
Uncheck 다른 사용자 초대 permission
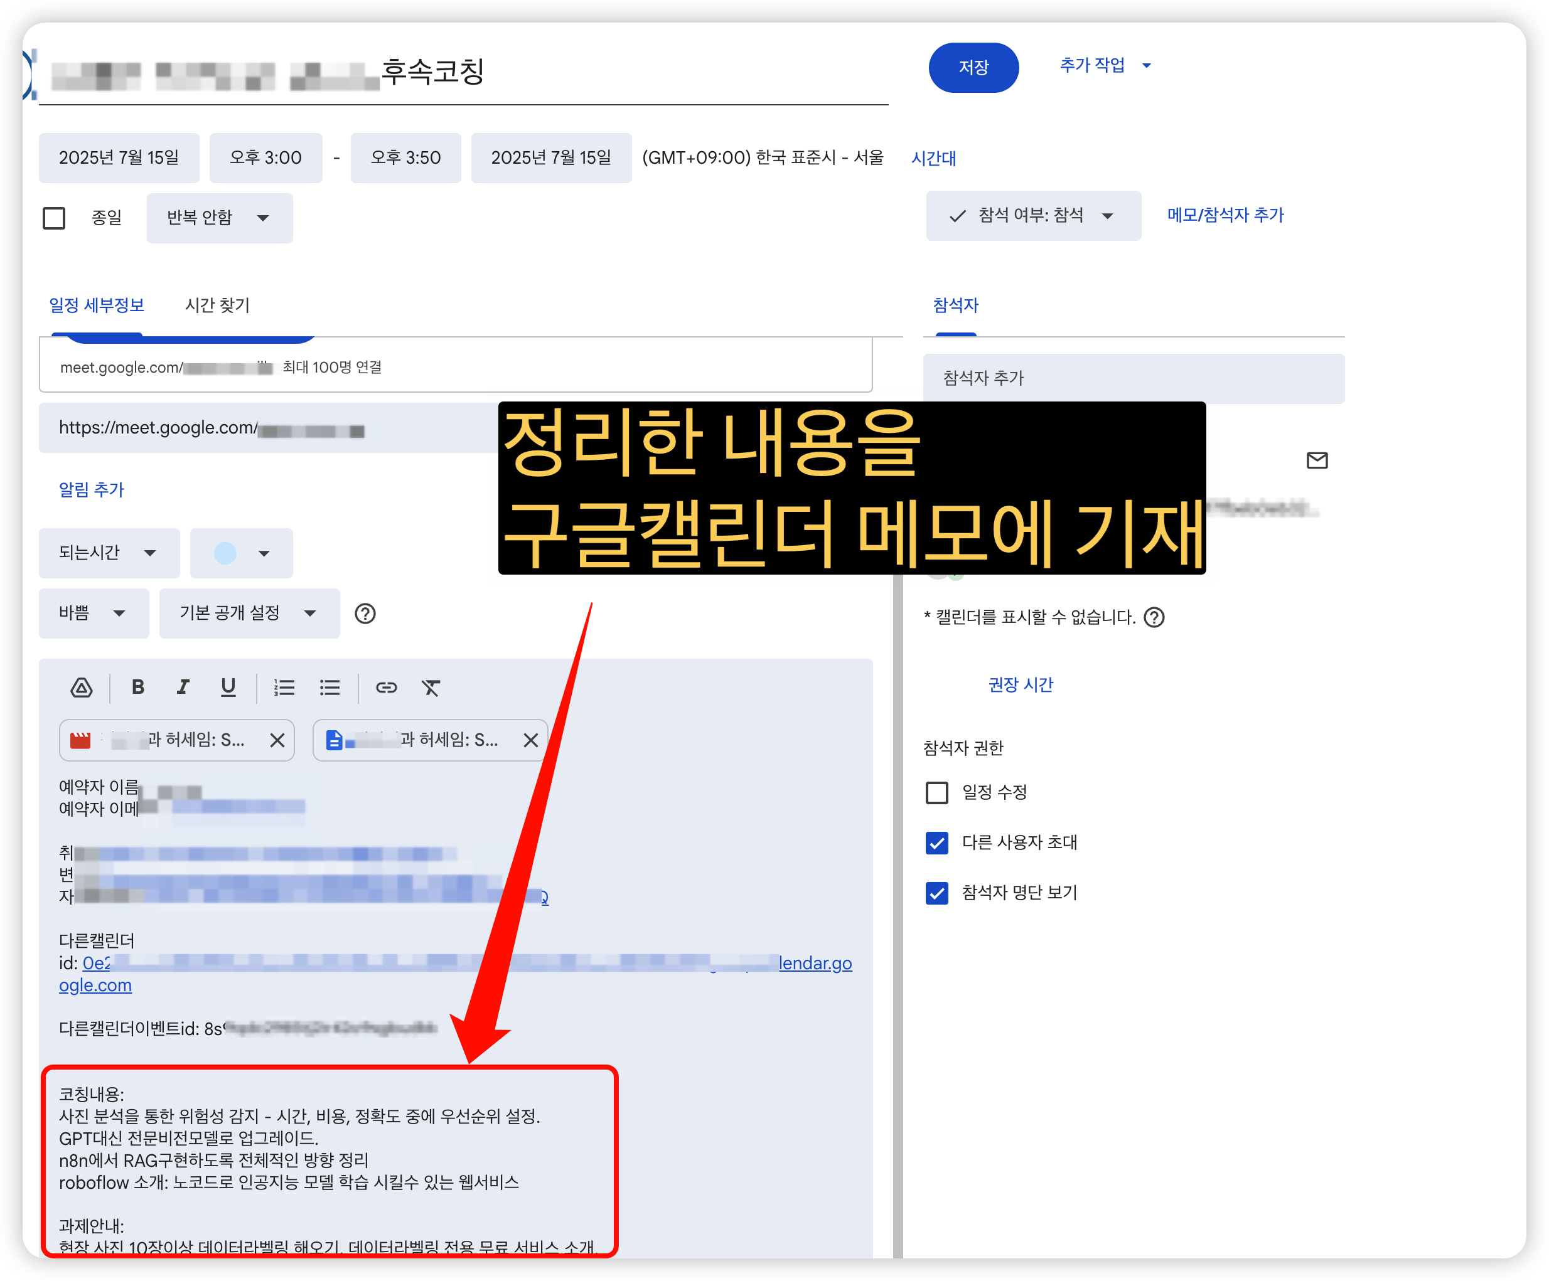[937, 843]
